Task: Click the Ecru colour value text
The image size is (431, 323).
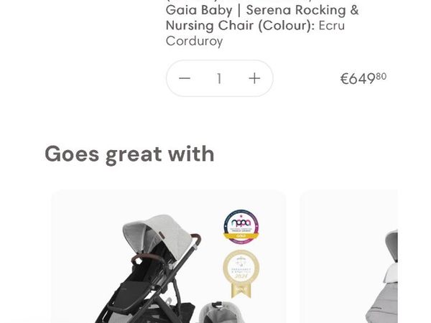Action: (x=331, y=26)
